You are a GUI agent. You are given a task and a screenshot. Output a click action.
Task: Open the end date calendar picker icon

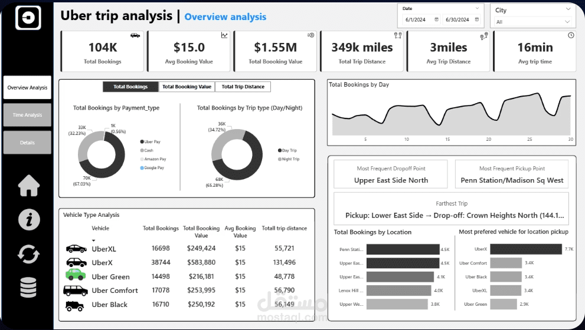click(x=477, y=19)
